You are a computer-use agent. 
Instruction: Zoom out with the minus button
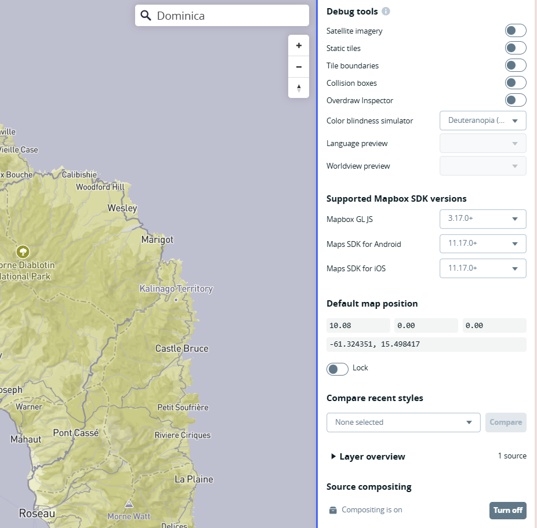(x=299, y=67)
